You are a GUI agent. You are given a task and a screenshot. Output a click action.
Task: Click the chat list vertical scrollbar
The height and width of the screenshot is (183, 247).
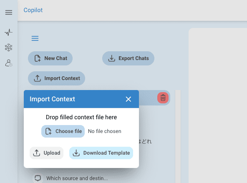tap(178, 136)
